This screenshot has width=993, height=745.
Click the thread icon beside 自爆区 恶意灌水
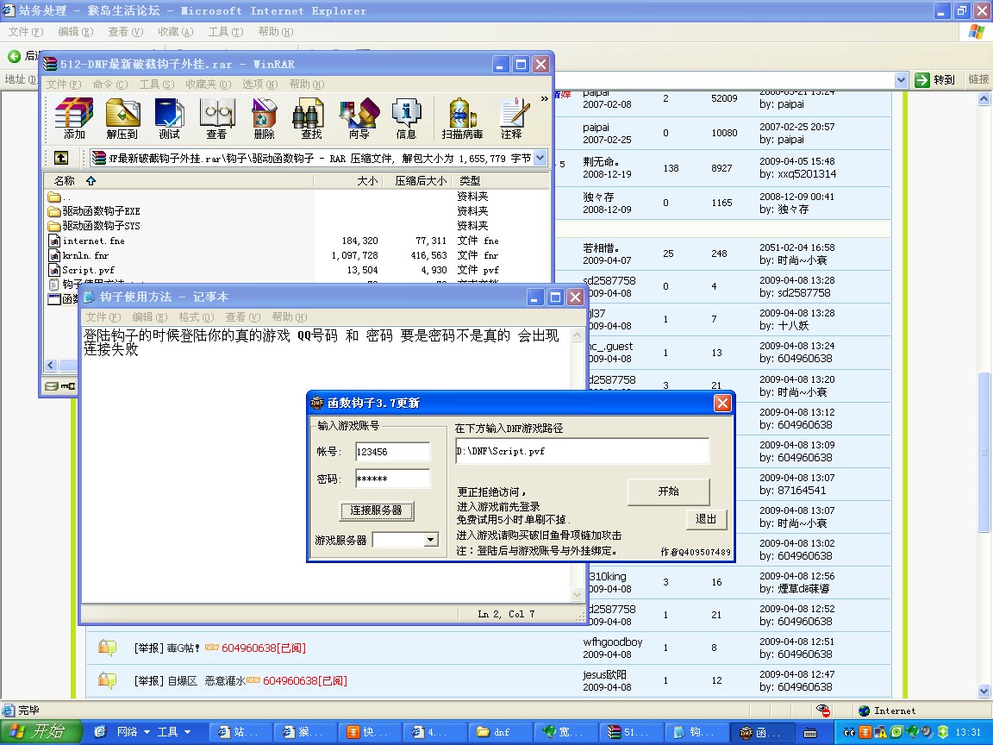point(107,680)
